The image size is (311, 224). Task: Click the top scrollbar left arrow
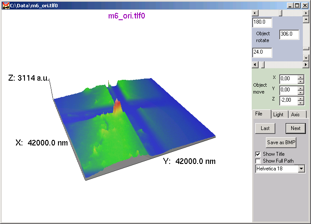pos(255,13)
